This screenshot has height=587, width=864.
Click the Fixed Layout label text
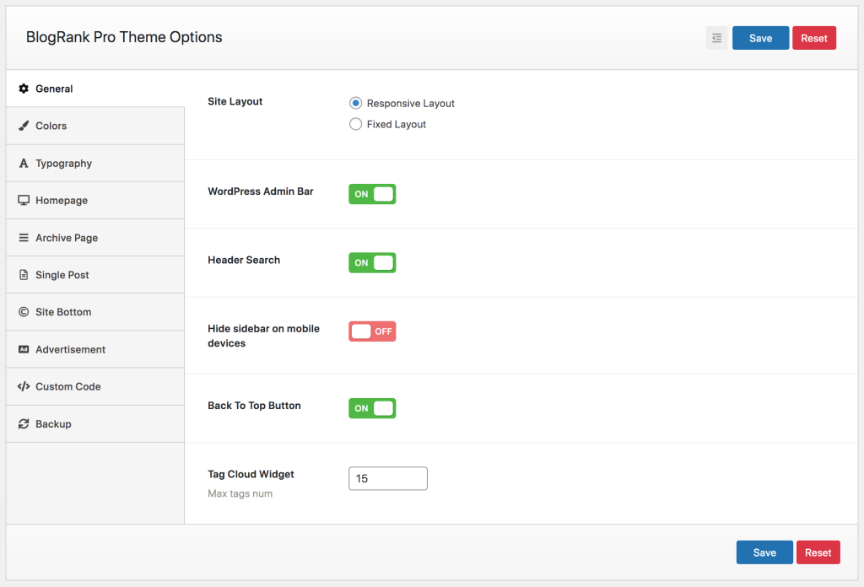pos(397,125)
